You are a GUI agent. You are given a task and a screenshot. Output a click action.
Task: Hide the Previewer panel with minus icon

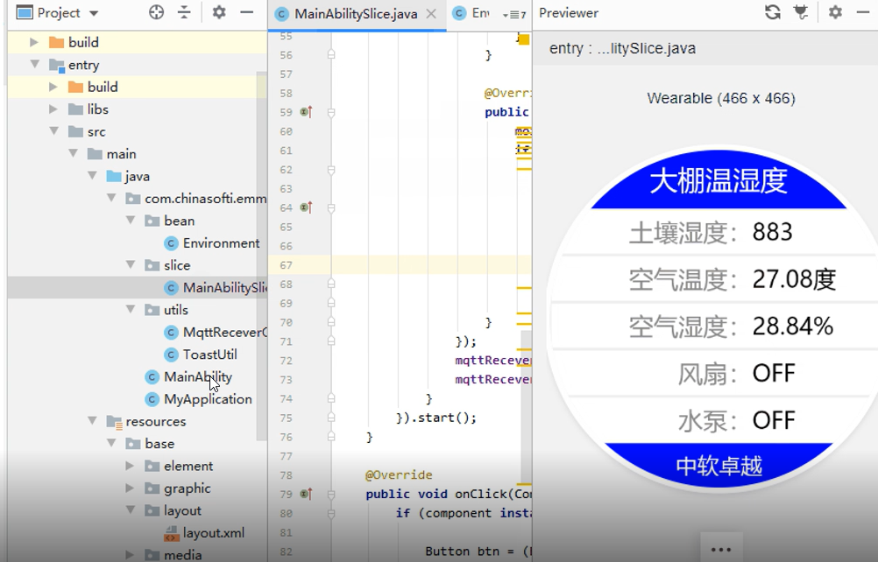click(x=863, y=12)
